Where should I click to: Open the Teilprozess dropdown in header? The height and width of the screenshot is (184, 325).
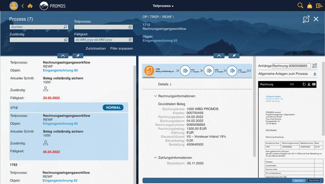163,6
